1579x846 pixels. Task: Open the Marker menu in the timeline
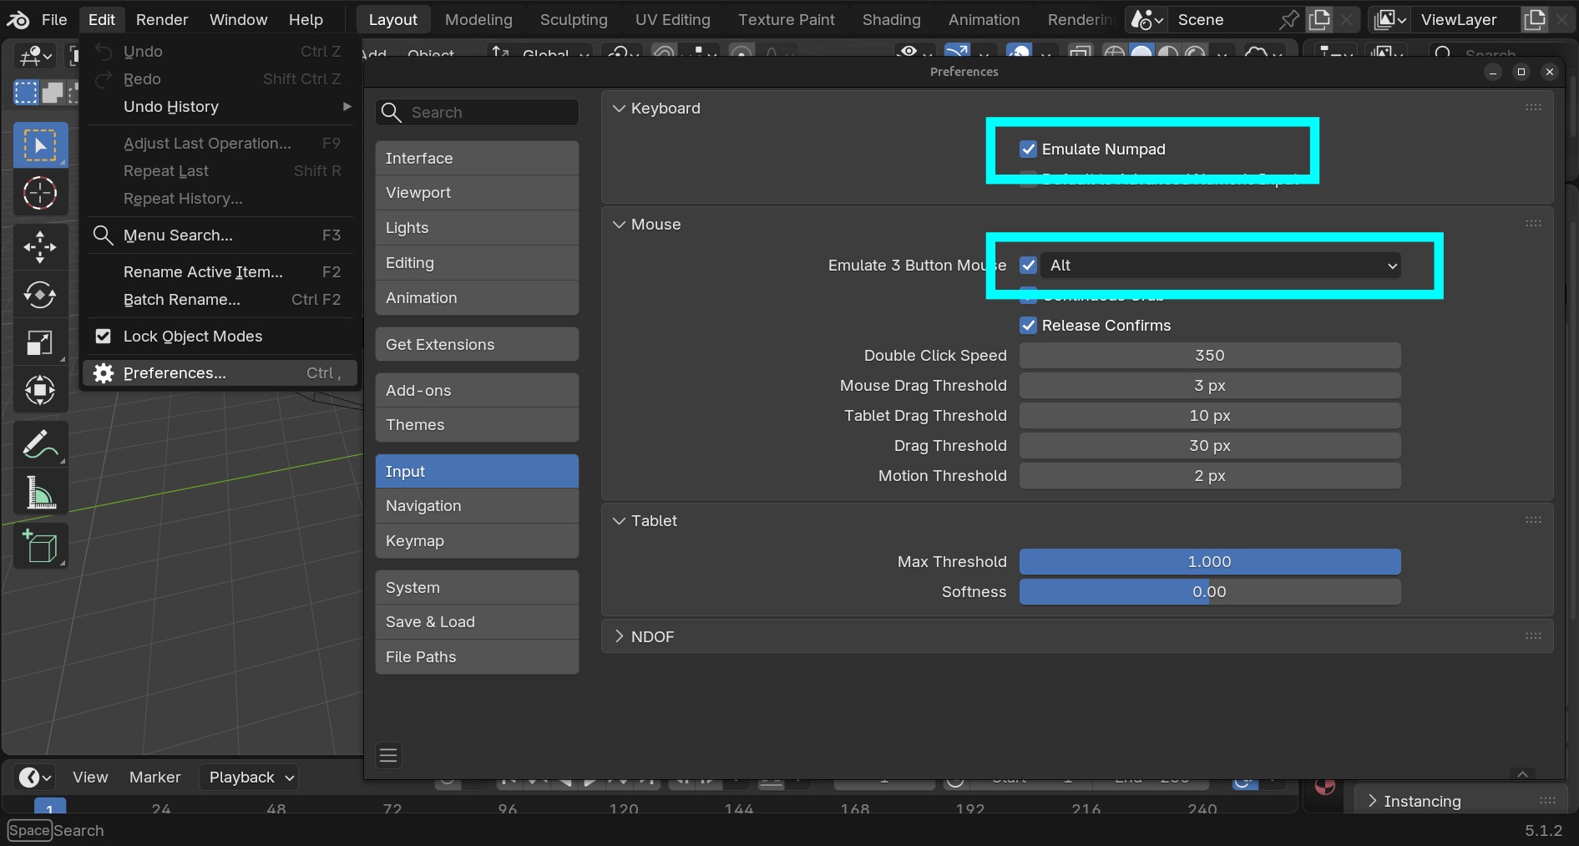(154, 778)
